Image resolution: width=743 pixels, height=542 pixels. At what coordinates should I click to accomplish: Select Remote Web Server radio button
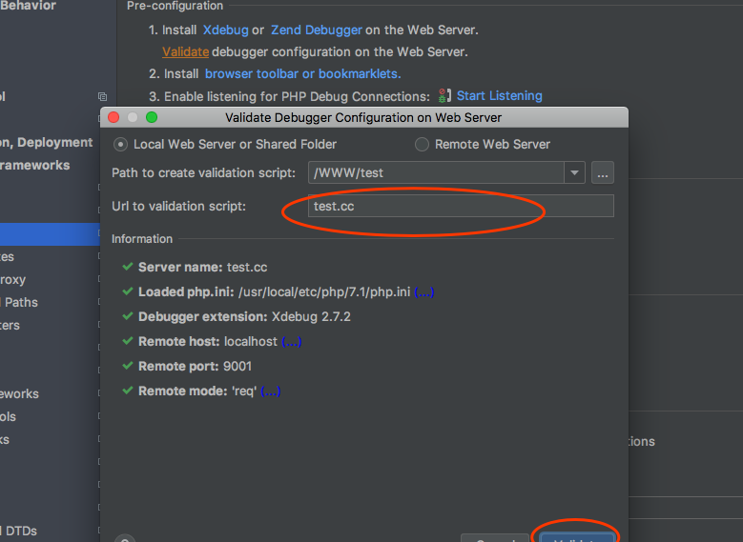[422, 145]
